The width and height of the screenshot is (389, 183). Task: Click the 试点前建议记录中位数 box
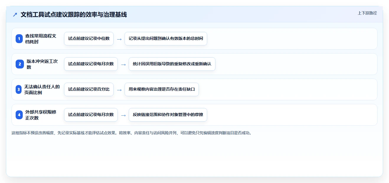tap(89, 39)
